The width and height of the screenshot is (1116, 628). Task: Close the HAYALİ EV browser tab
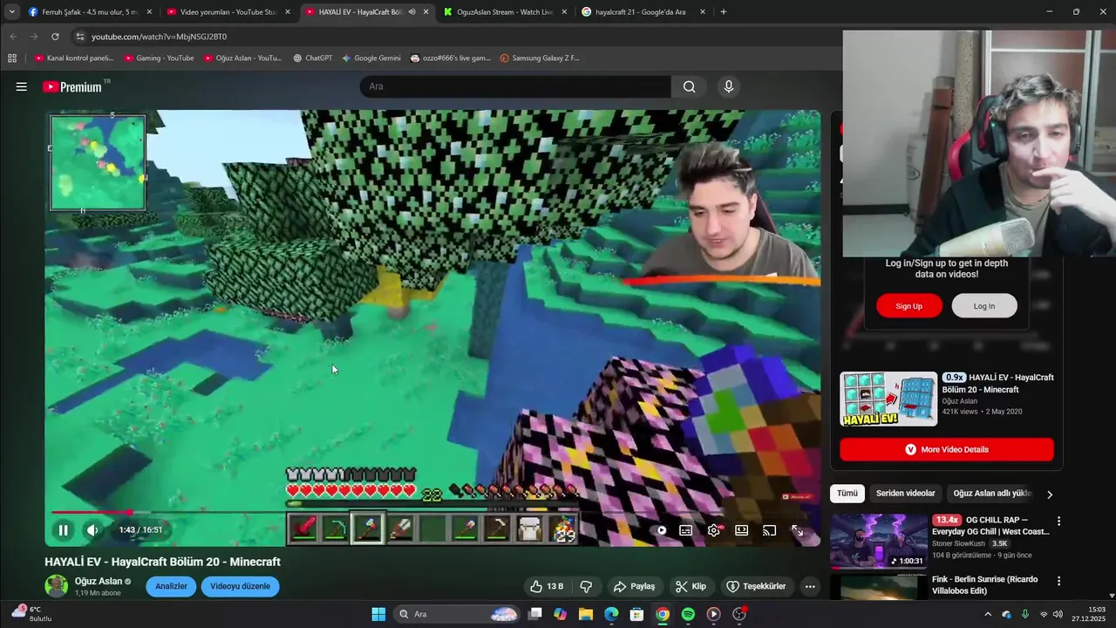pos(425,12)
